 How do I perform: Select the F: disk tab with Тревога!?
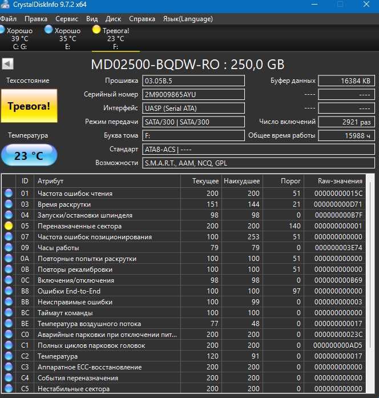tap(116, 38)
